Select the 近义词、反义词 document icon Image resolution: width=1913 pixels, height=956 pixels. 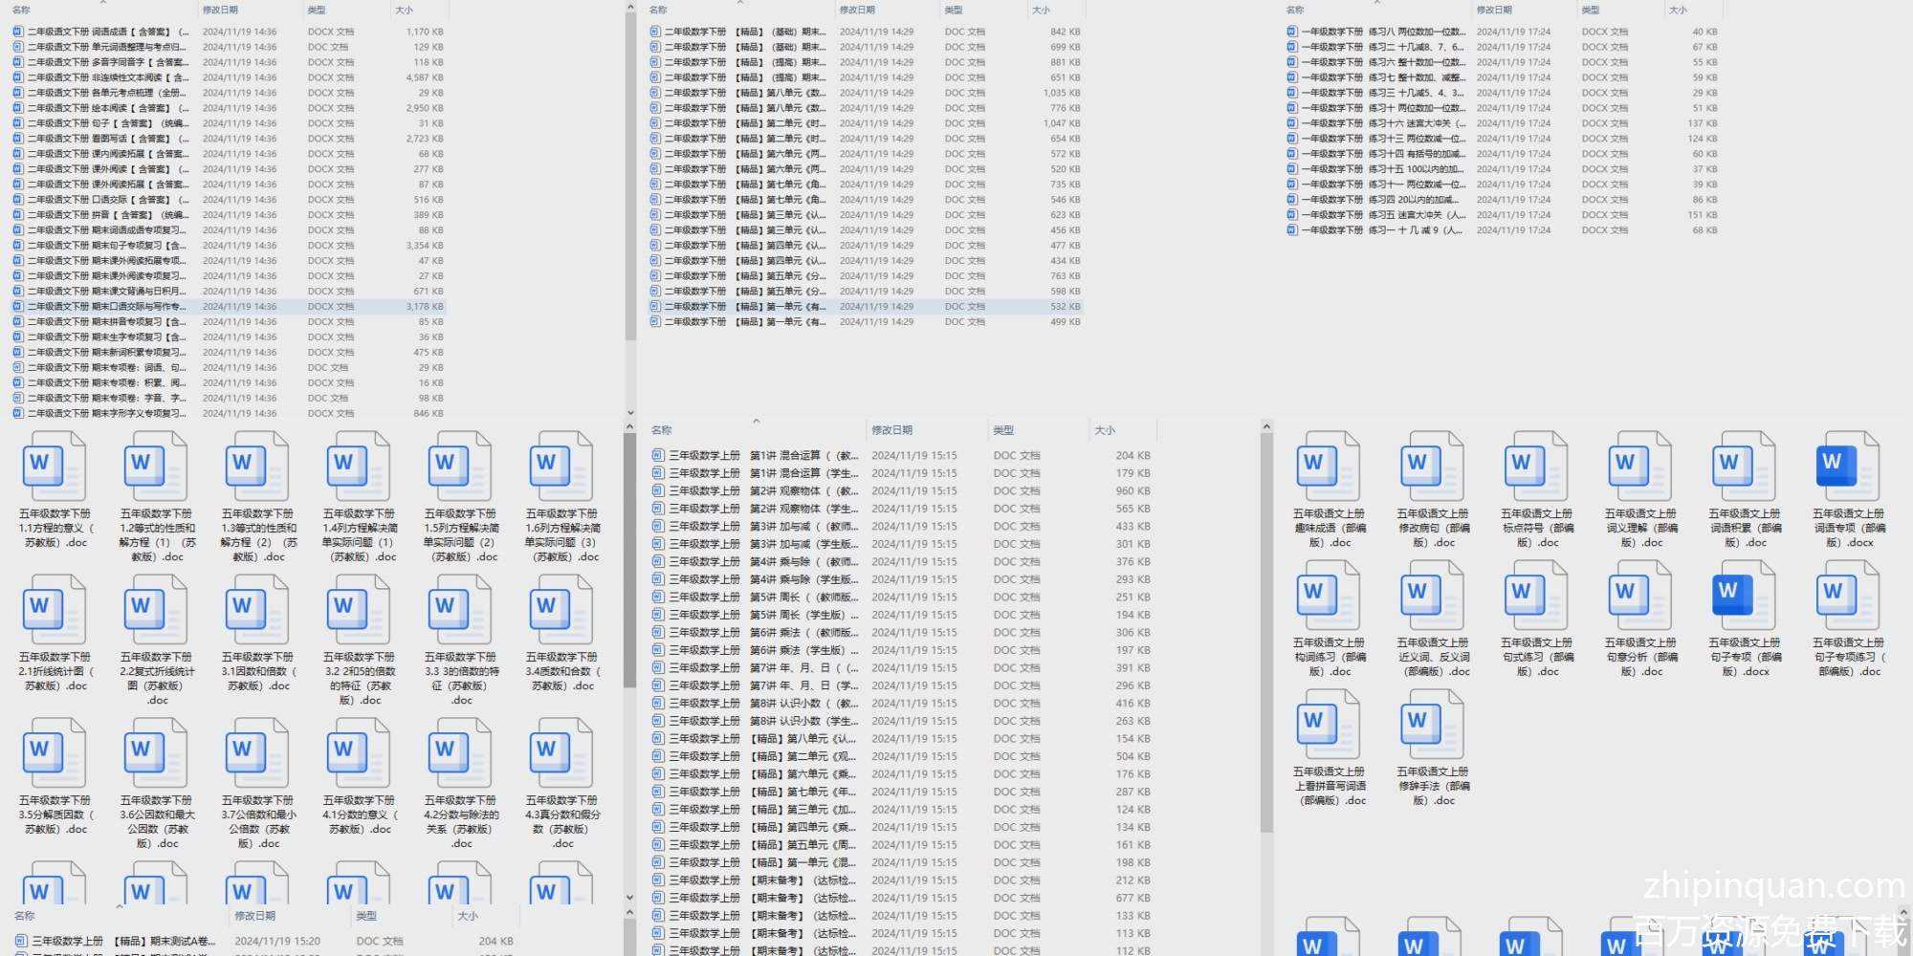coord(1432,595)
